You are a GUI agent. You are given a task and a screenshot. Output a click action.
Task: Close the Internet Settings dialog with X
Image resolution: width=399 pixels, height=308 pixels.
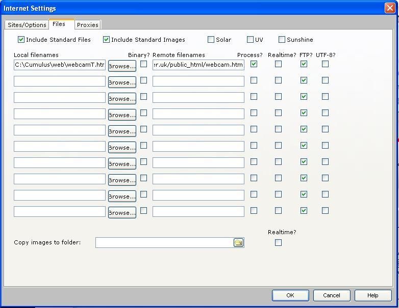(389, 8)
